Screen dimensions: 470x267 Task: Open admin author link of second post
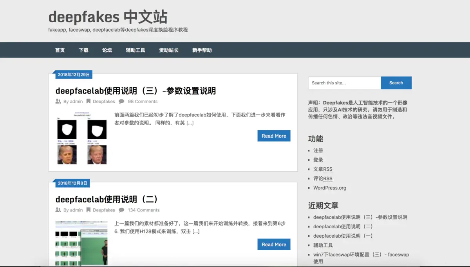(76, 210)
